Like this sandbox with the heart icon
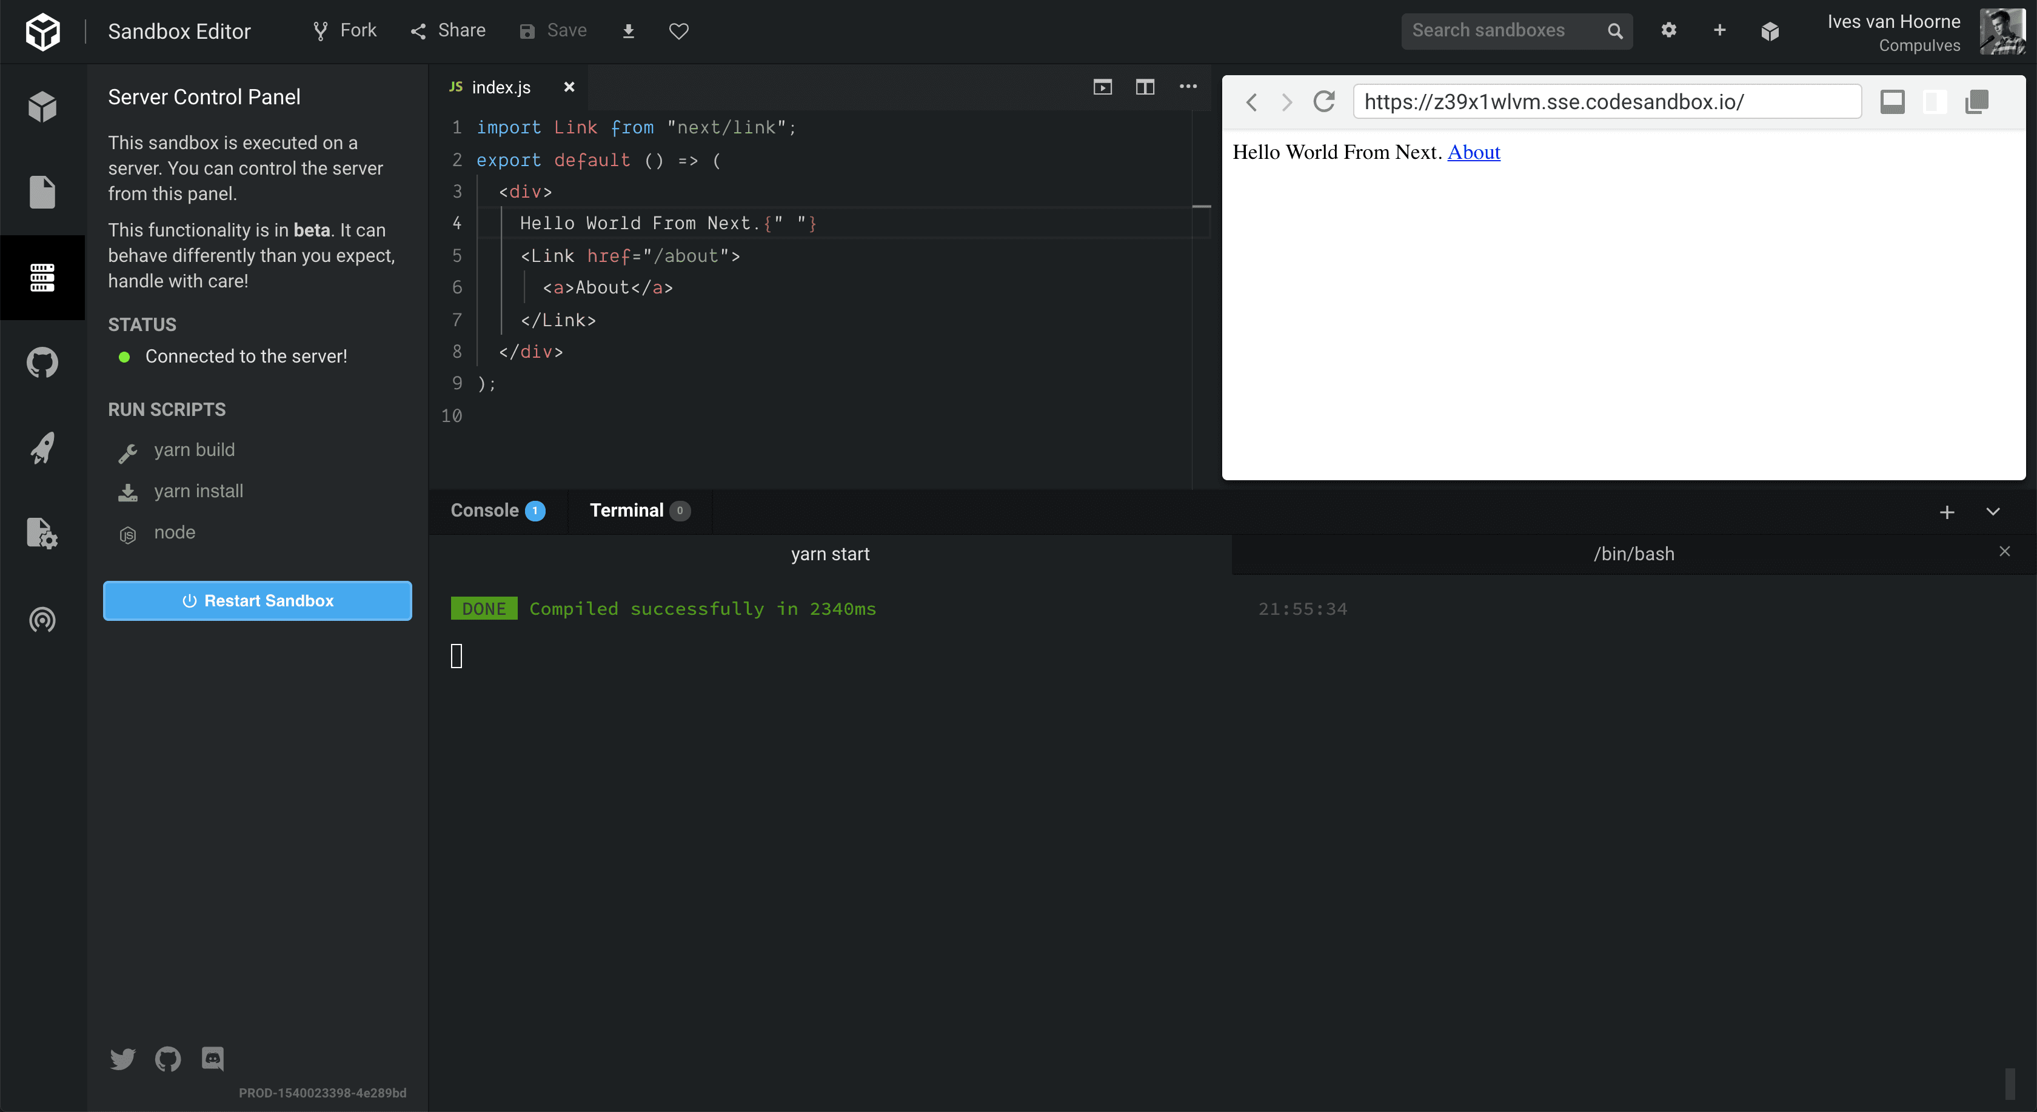 tap(678, 31)
